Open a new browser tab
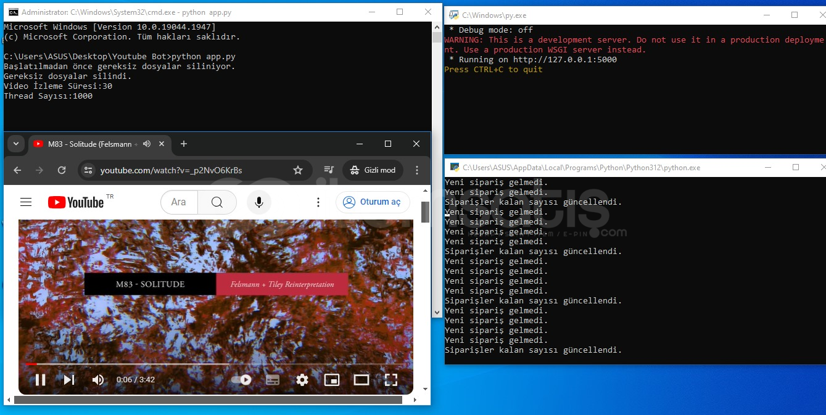Image resolution: width=826 pixels, height=415 pixels. 184,144
